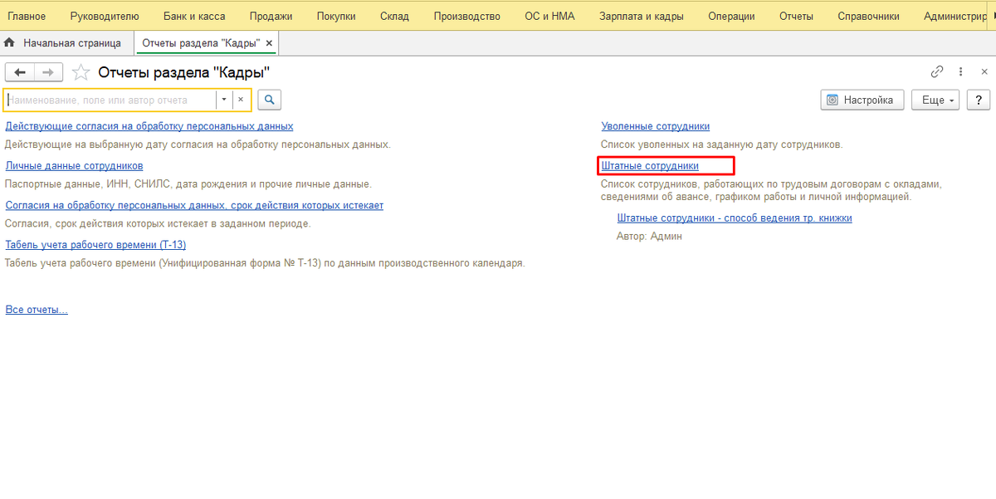Open the ОС и НМА menu section
Image resolution: width=996 pixels, height=499 pixels.
point(549,16)
